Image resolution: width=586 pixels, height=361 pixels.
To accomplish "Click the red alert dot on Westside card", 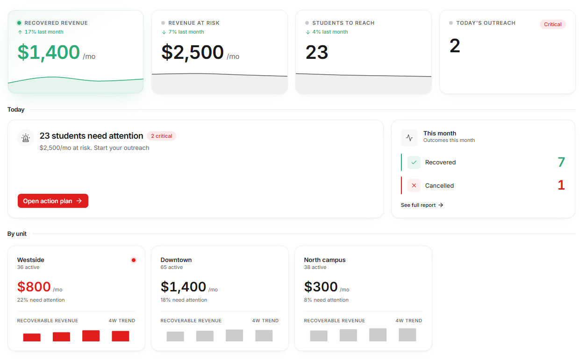I will (134, 260).
